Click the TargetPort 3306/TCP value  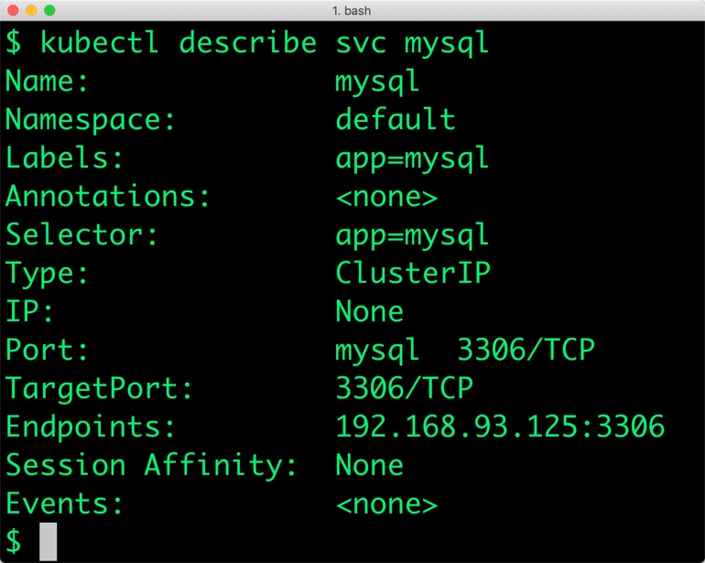click(x=404, y=389)
